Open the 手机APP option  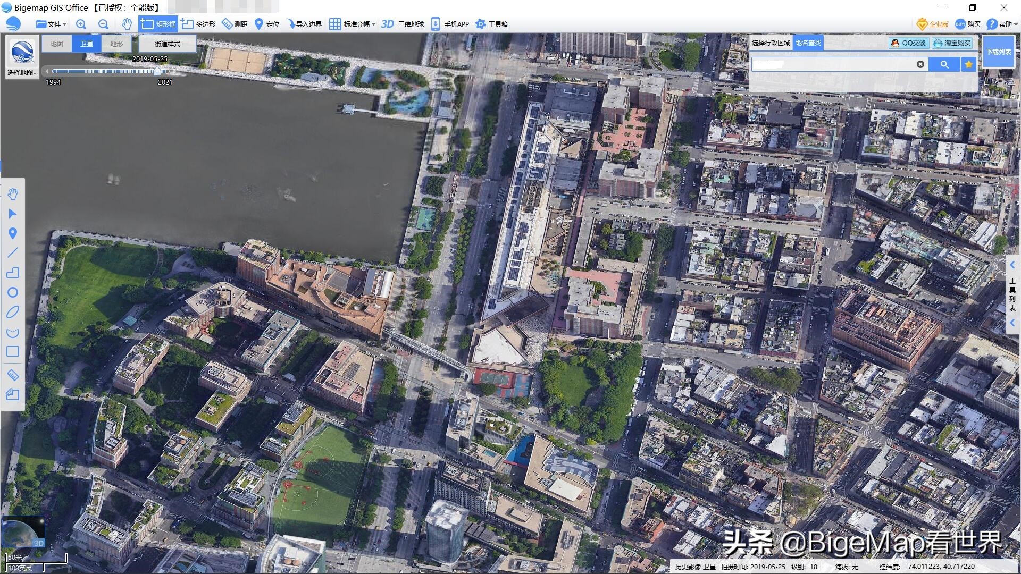(x=450, y=24)
